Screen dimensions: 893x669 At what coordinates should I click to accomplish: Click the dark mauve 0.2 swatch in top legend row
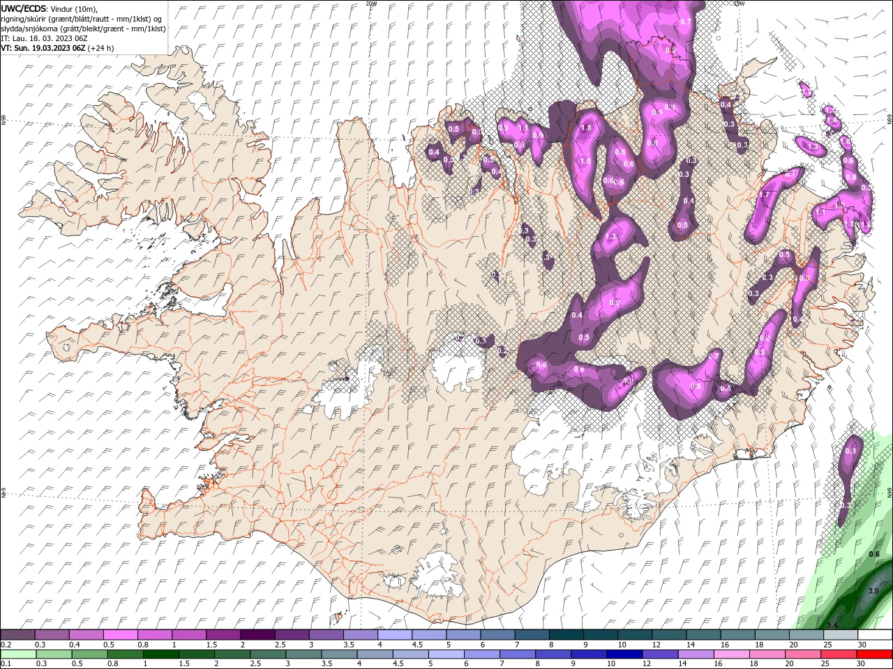[17, 634]
